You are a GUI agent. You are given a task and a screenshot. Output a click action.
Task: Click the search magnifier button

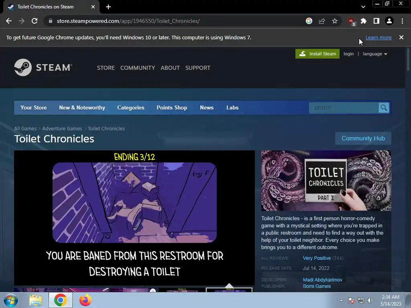pos(384,108)
